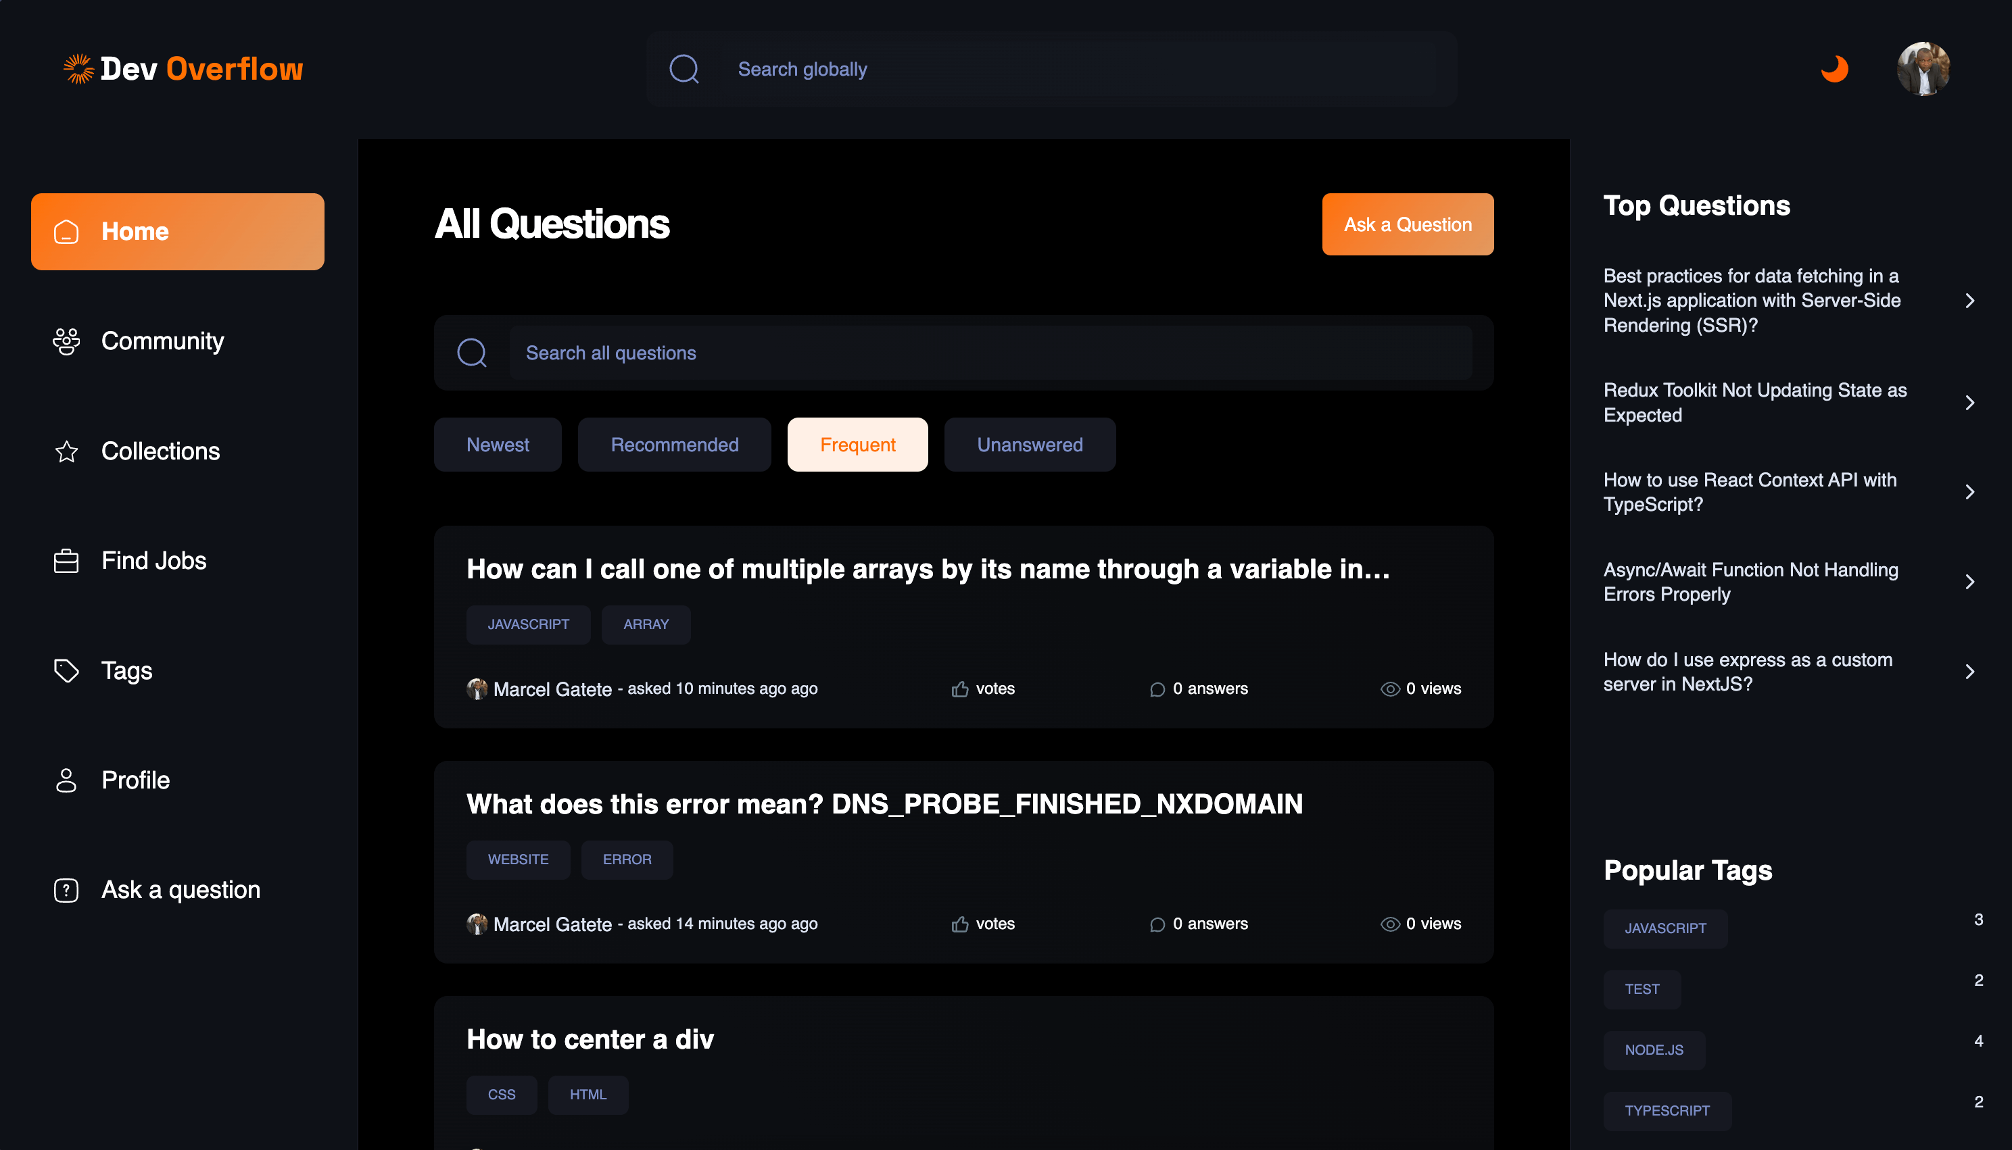Toggle the dark mode moon icon
Image resolution: width=2012 pixels, height=1150 pixels.
[1834, 69]
